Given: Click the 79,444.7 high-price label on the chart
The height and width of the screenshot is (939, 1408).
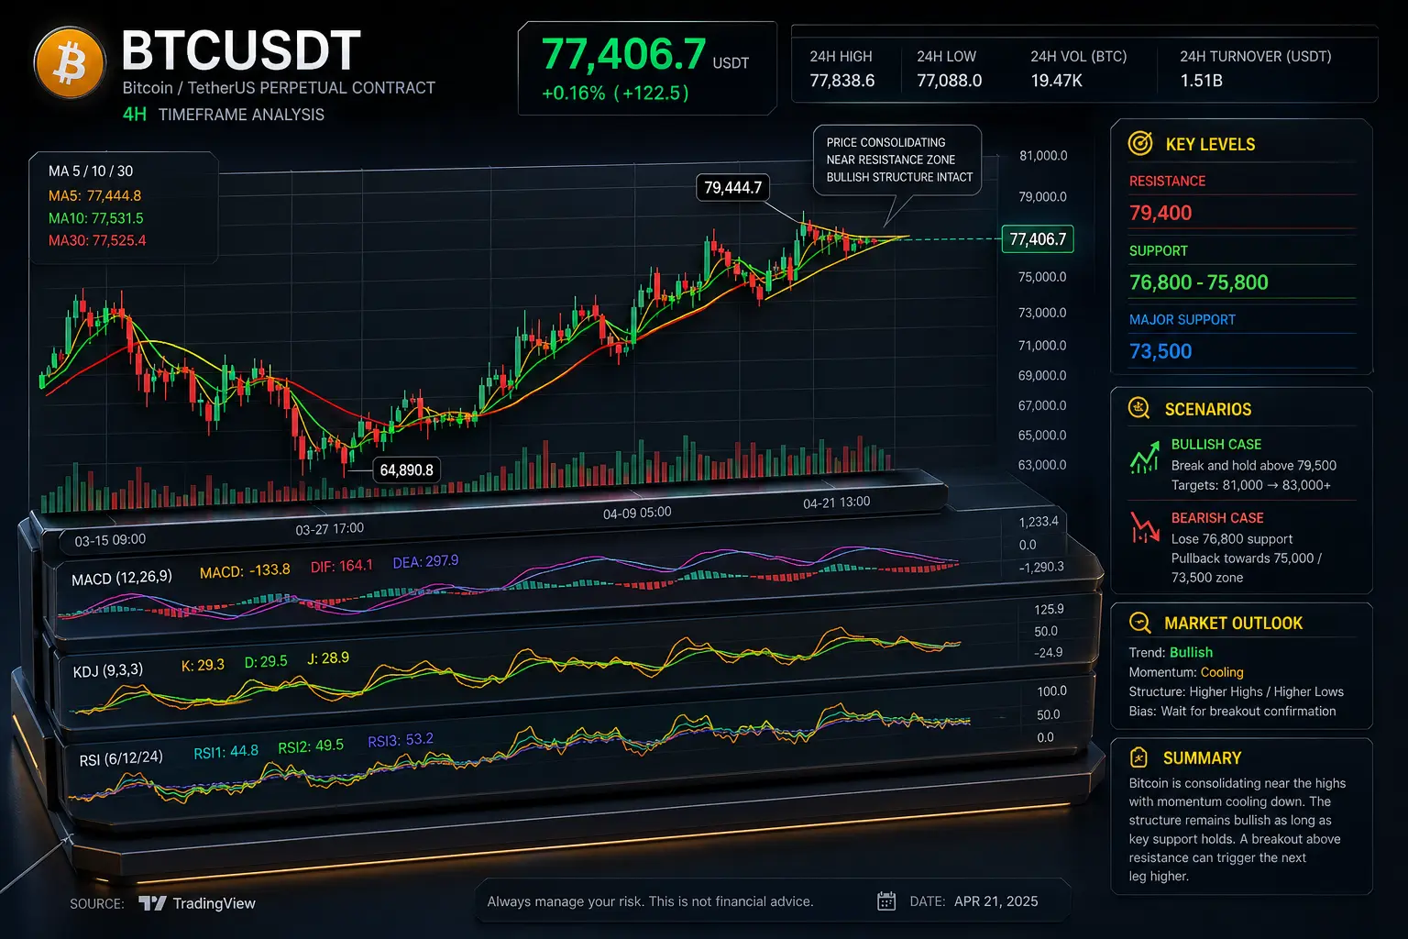Looking at the screenshot, I should [x=732, y=188].
